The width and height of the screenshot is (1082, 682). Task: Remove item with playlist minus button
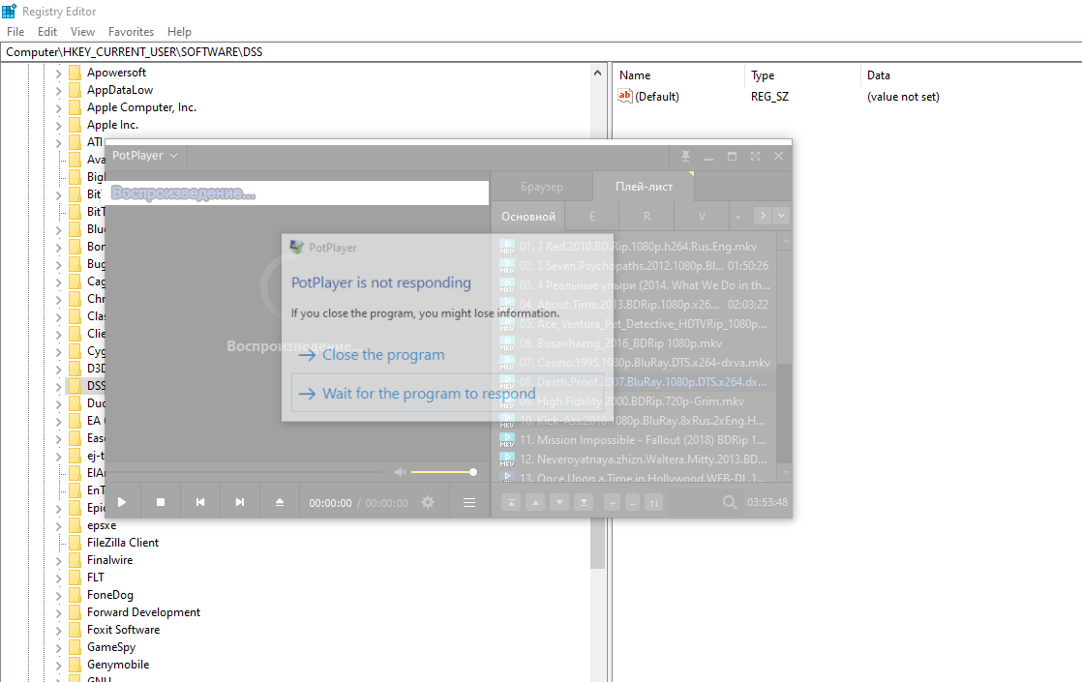[632, 503]
